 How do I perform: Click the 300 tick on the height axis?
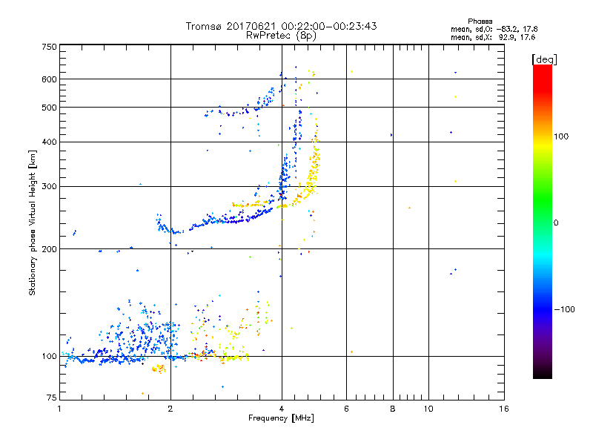point(49,186)
